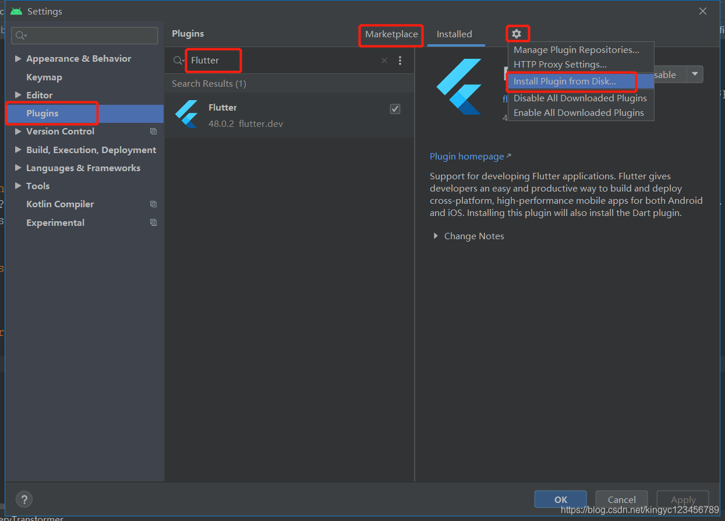Click the settings search input field
This screenshot has width=725, height=521.
pos(84,36)
